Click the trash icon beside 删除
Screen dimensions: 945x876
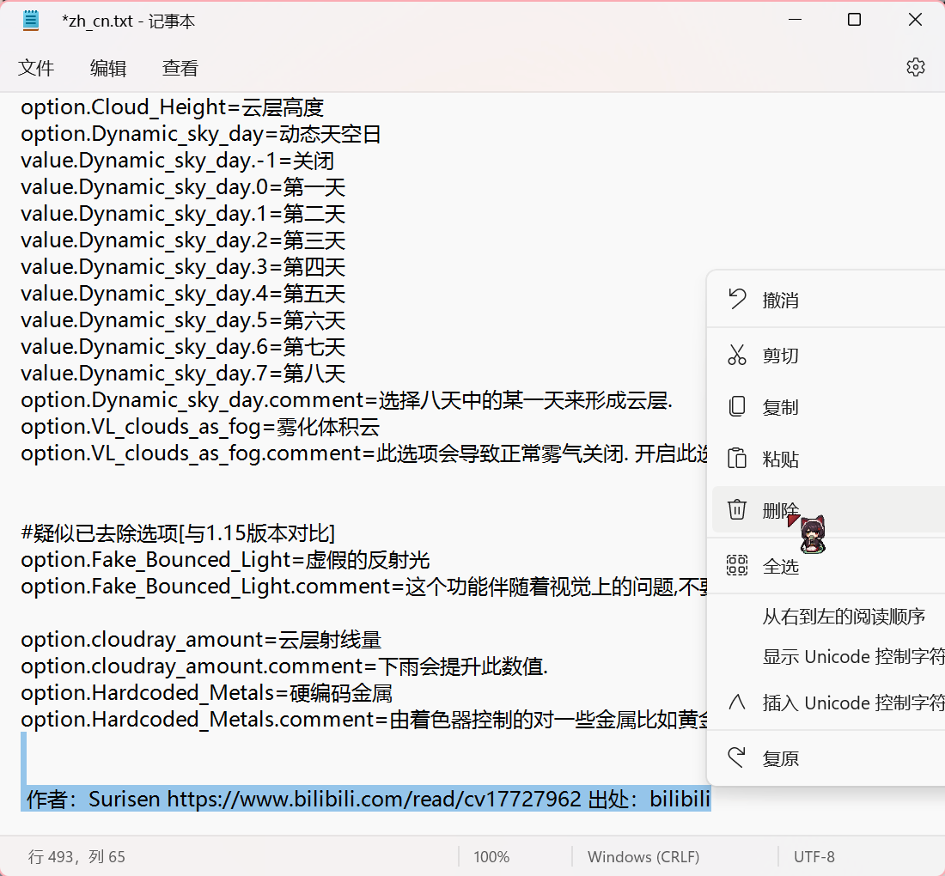[737, 509]
